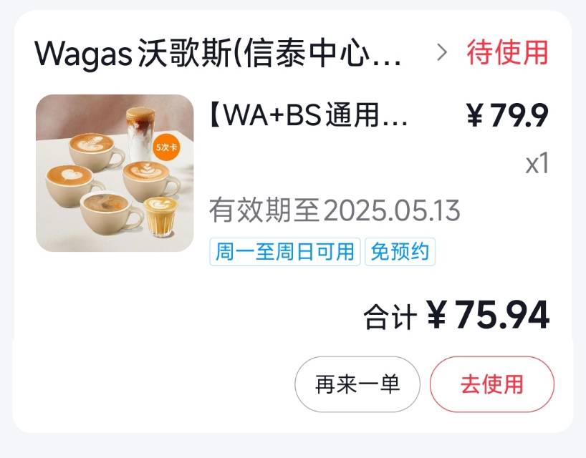Screen dimensions: 586x458
Task: Click the chevron arrow beside store name
Action: [442, 53]
